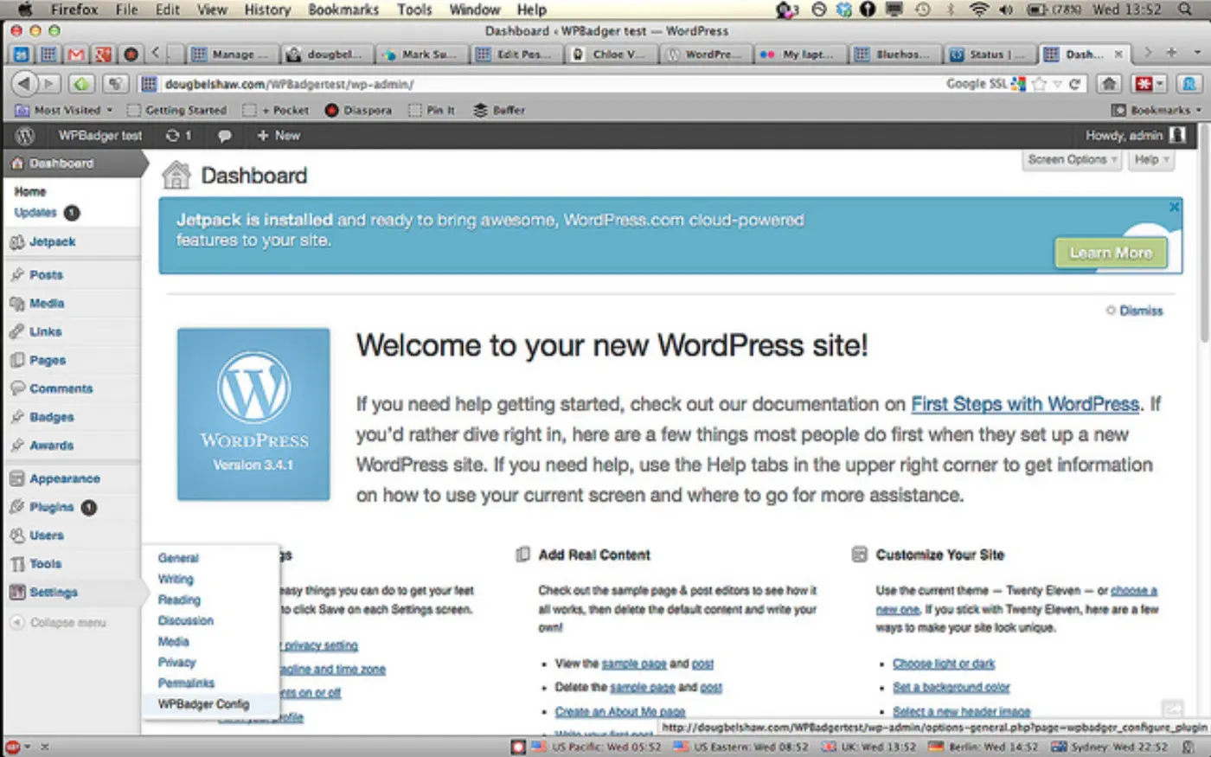Open the Appearance menu

(65, 479)
